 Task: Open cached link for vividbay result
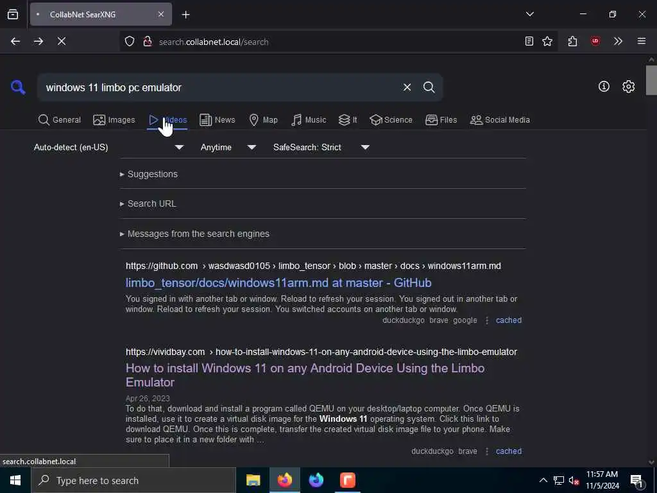click(x=509, y=451)
